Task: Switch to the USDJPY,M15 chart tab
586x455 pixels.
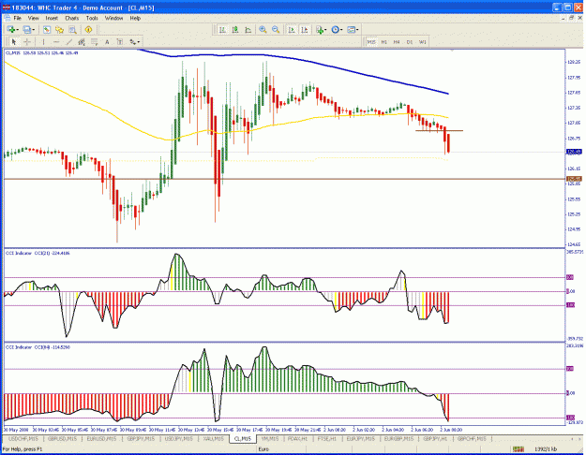Action: click(x=179, y=438)
